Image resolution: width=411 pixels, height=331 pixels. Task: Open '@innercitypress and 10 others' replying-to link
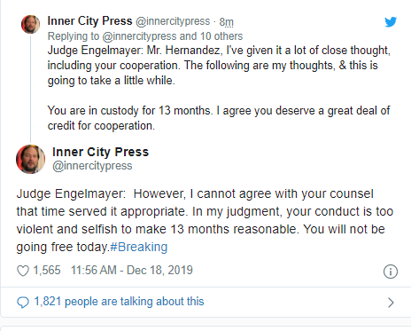point(172,36)
